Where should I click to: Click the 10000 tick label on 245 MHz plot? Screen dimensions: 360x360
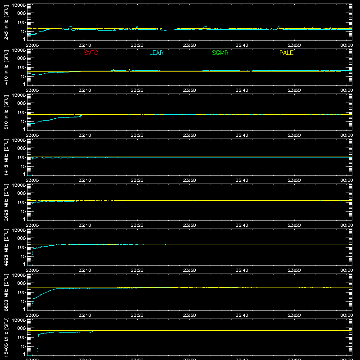[19, 5]
